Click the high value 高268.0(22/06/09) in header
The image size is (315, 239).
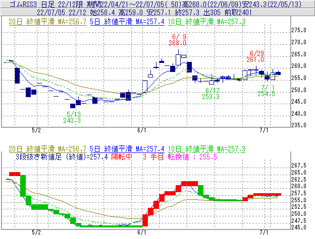click(x=212, y=4)
